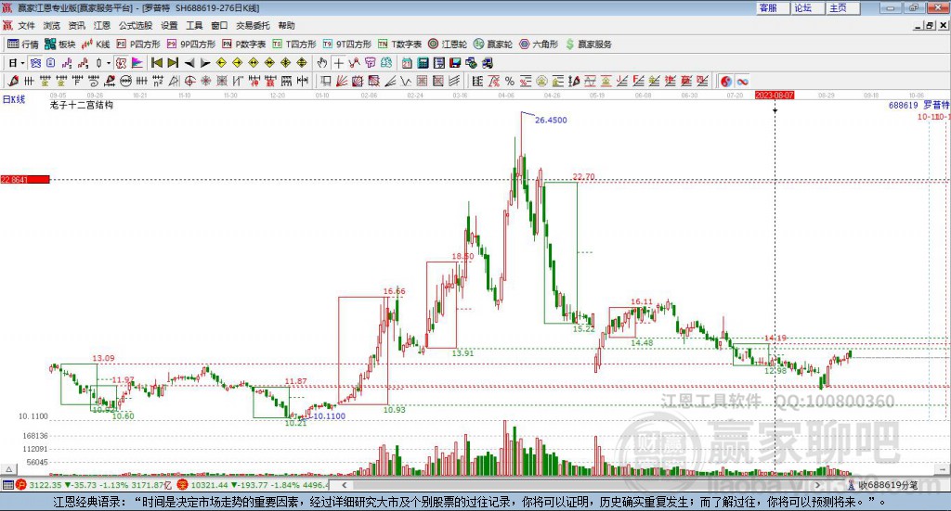The image size is (951, 511).
Task: Open the P四方形 tool
Action: point(138,45)
